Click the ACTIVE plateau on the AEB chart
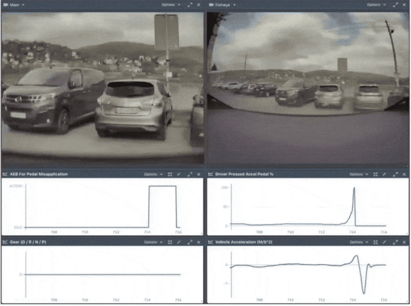Viewport: 411px width, 306px height. click(162, 186)
